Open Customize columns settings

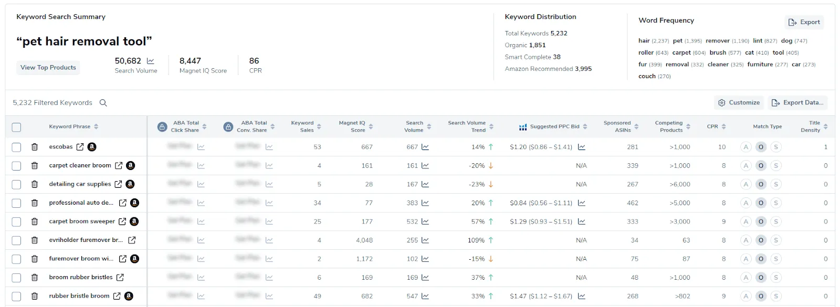[x=739, y=103]
